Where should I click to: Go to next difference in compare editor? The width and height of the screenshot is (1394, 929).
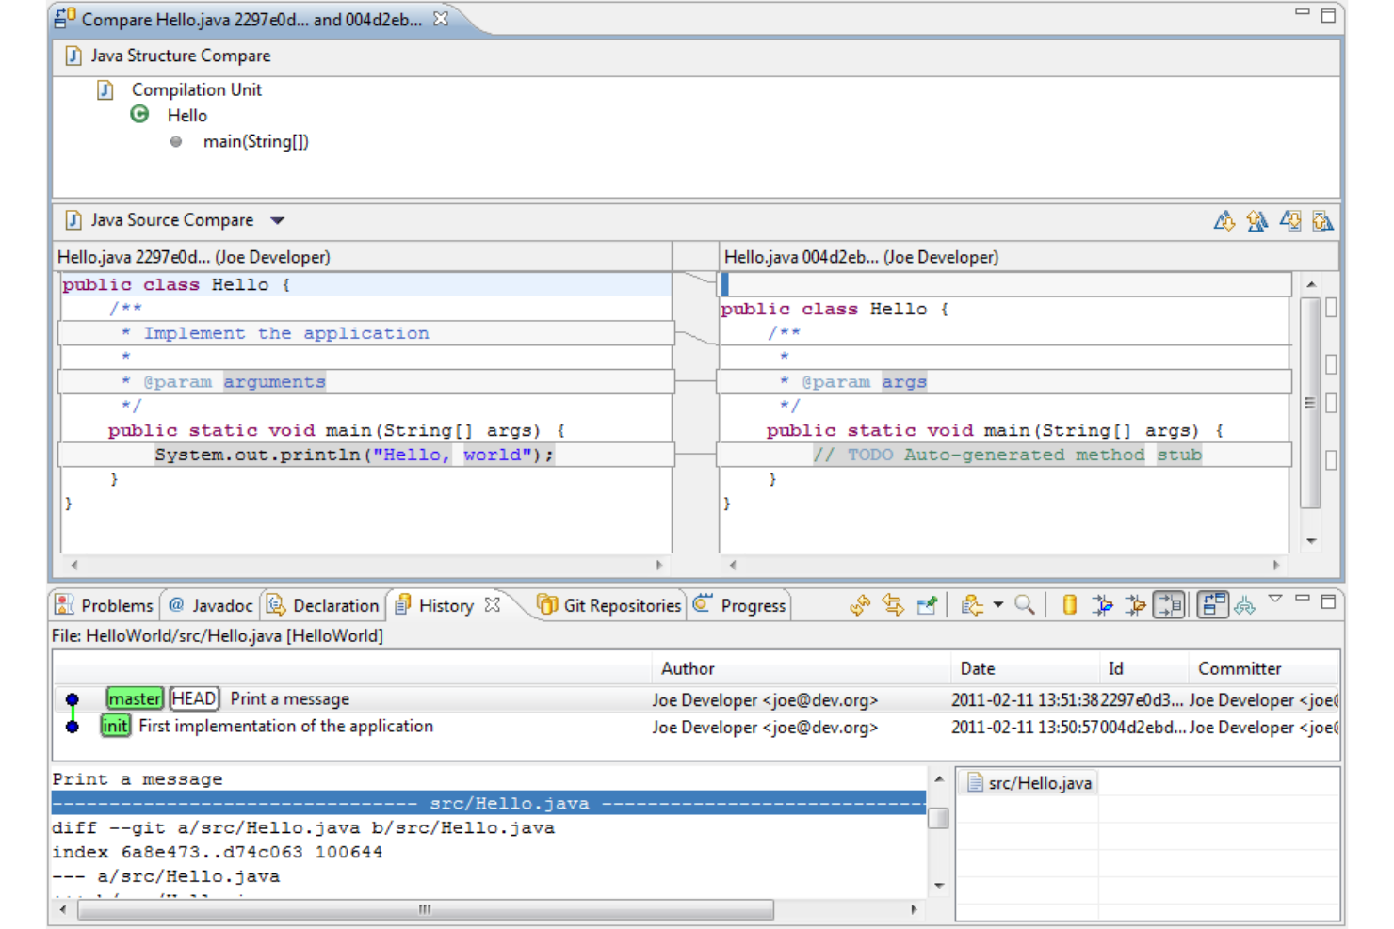[x=1224, y=221]
